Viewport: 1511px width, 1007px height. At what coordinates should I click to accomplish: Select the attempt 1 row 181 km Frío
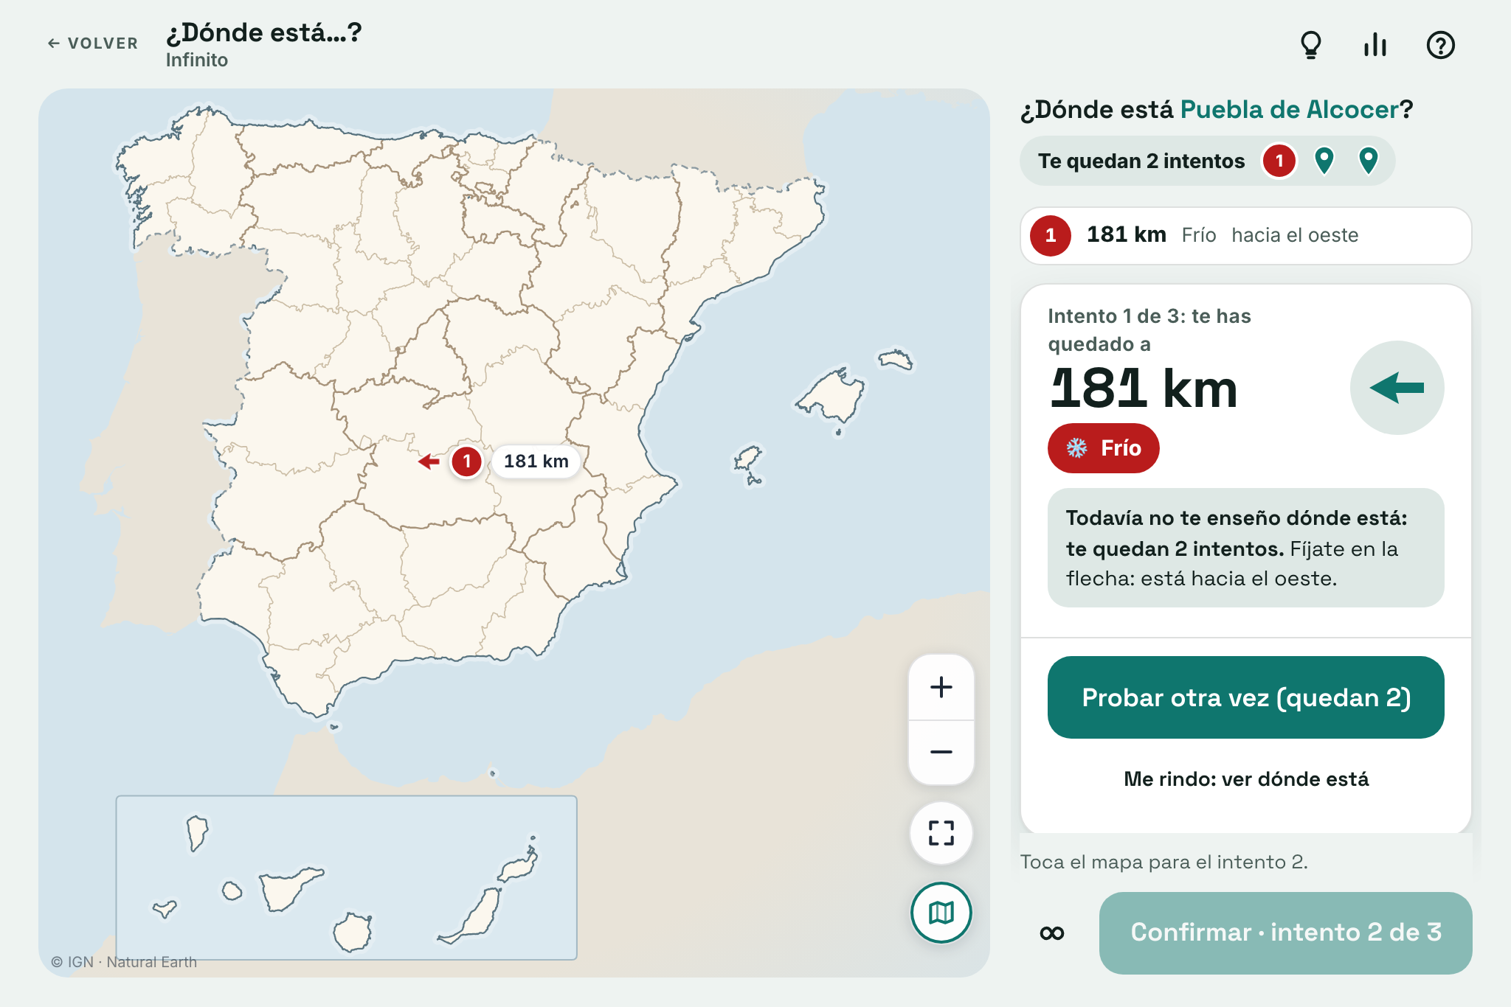(x=1246, y=235)
